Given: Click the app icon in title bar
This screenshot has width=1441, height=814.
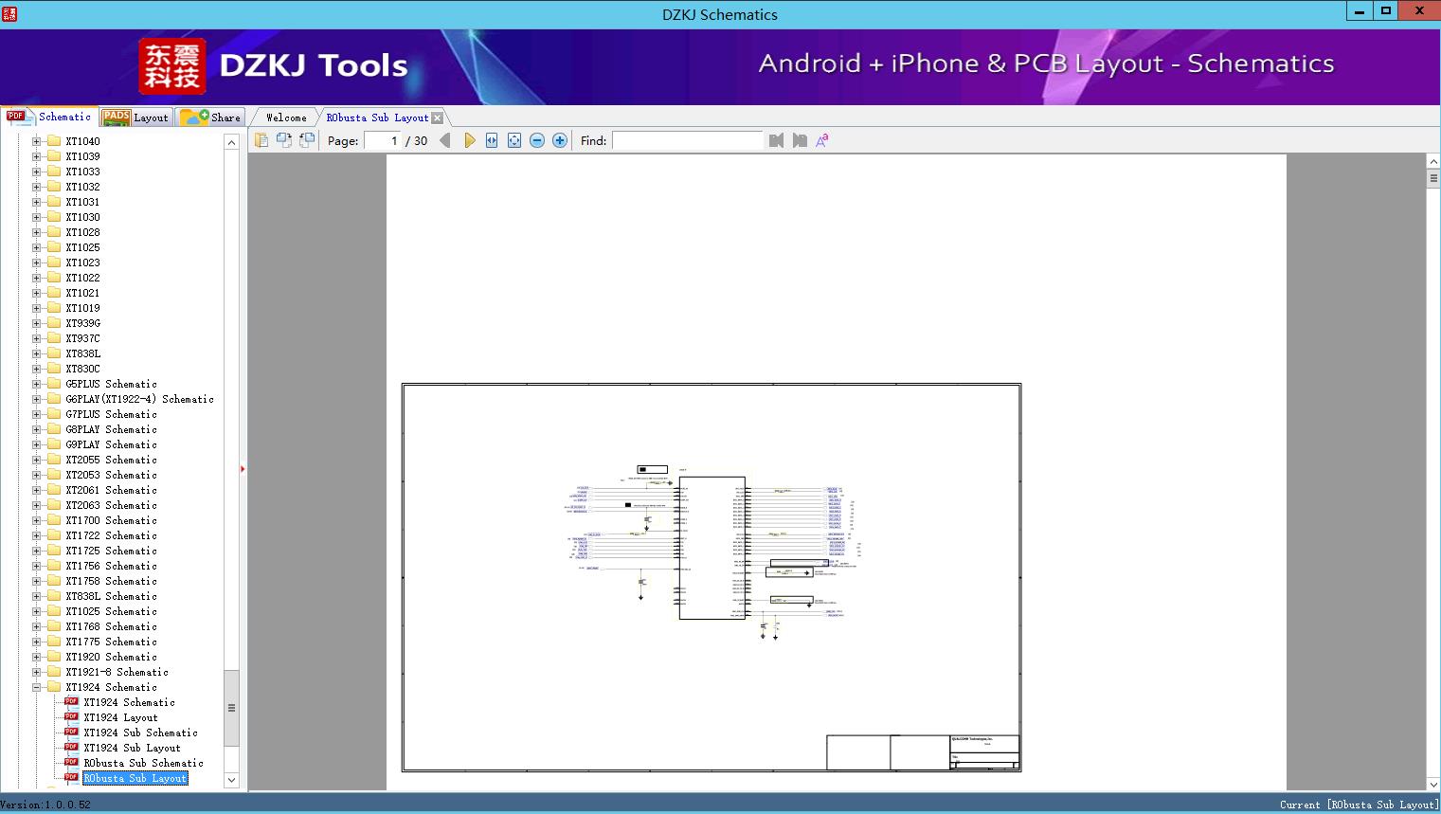Looking at the screenshot, I should point(9,14).
